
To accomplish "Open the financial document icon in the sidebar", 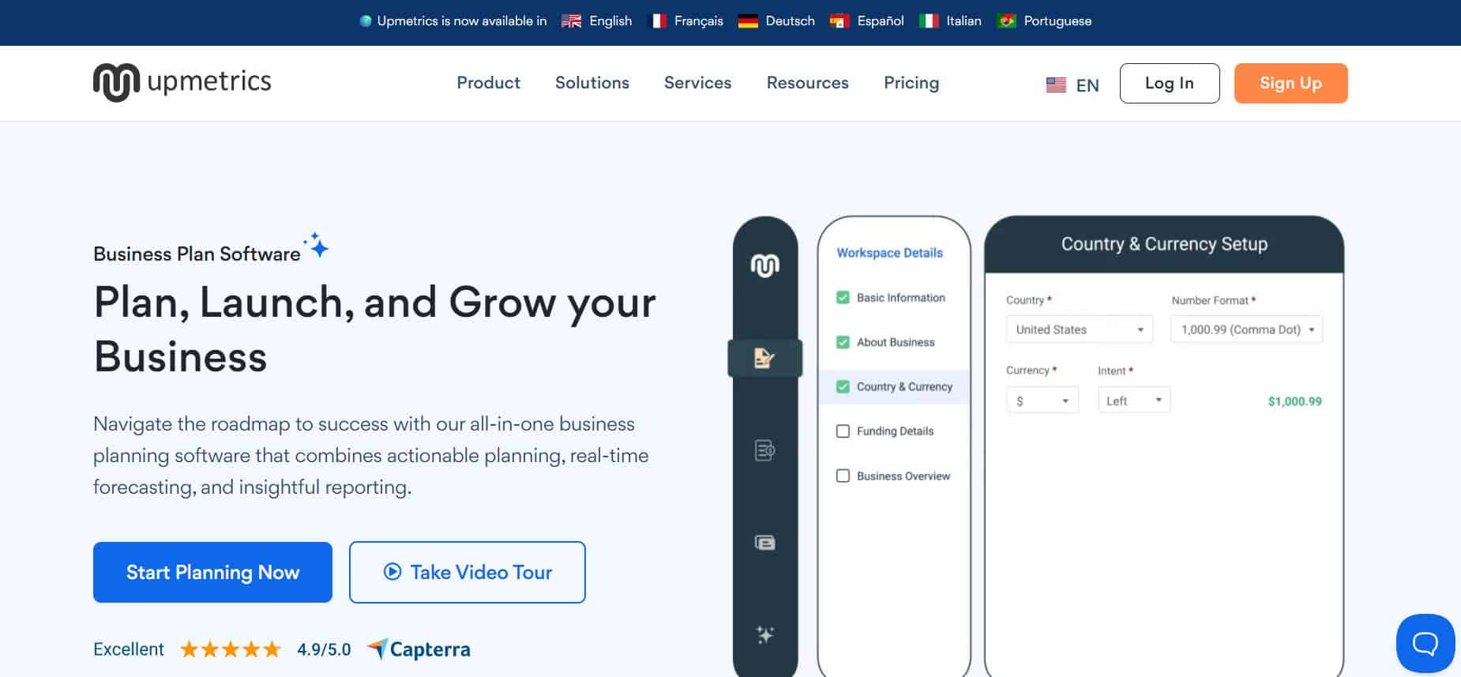I will [764, 450].
